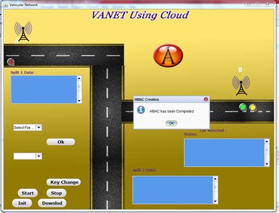Click the Status scrollbar down arrow
Viewport: 279px width, 213px height.
tap(267, 164)
